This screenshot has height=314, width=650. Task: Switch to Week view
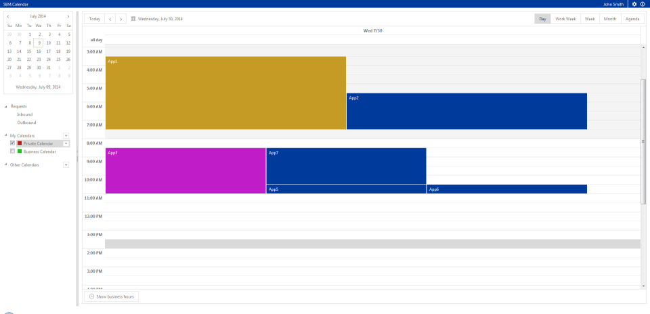590,19
